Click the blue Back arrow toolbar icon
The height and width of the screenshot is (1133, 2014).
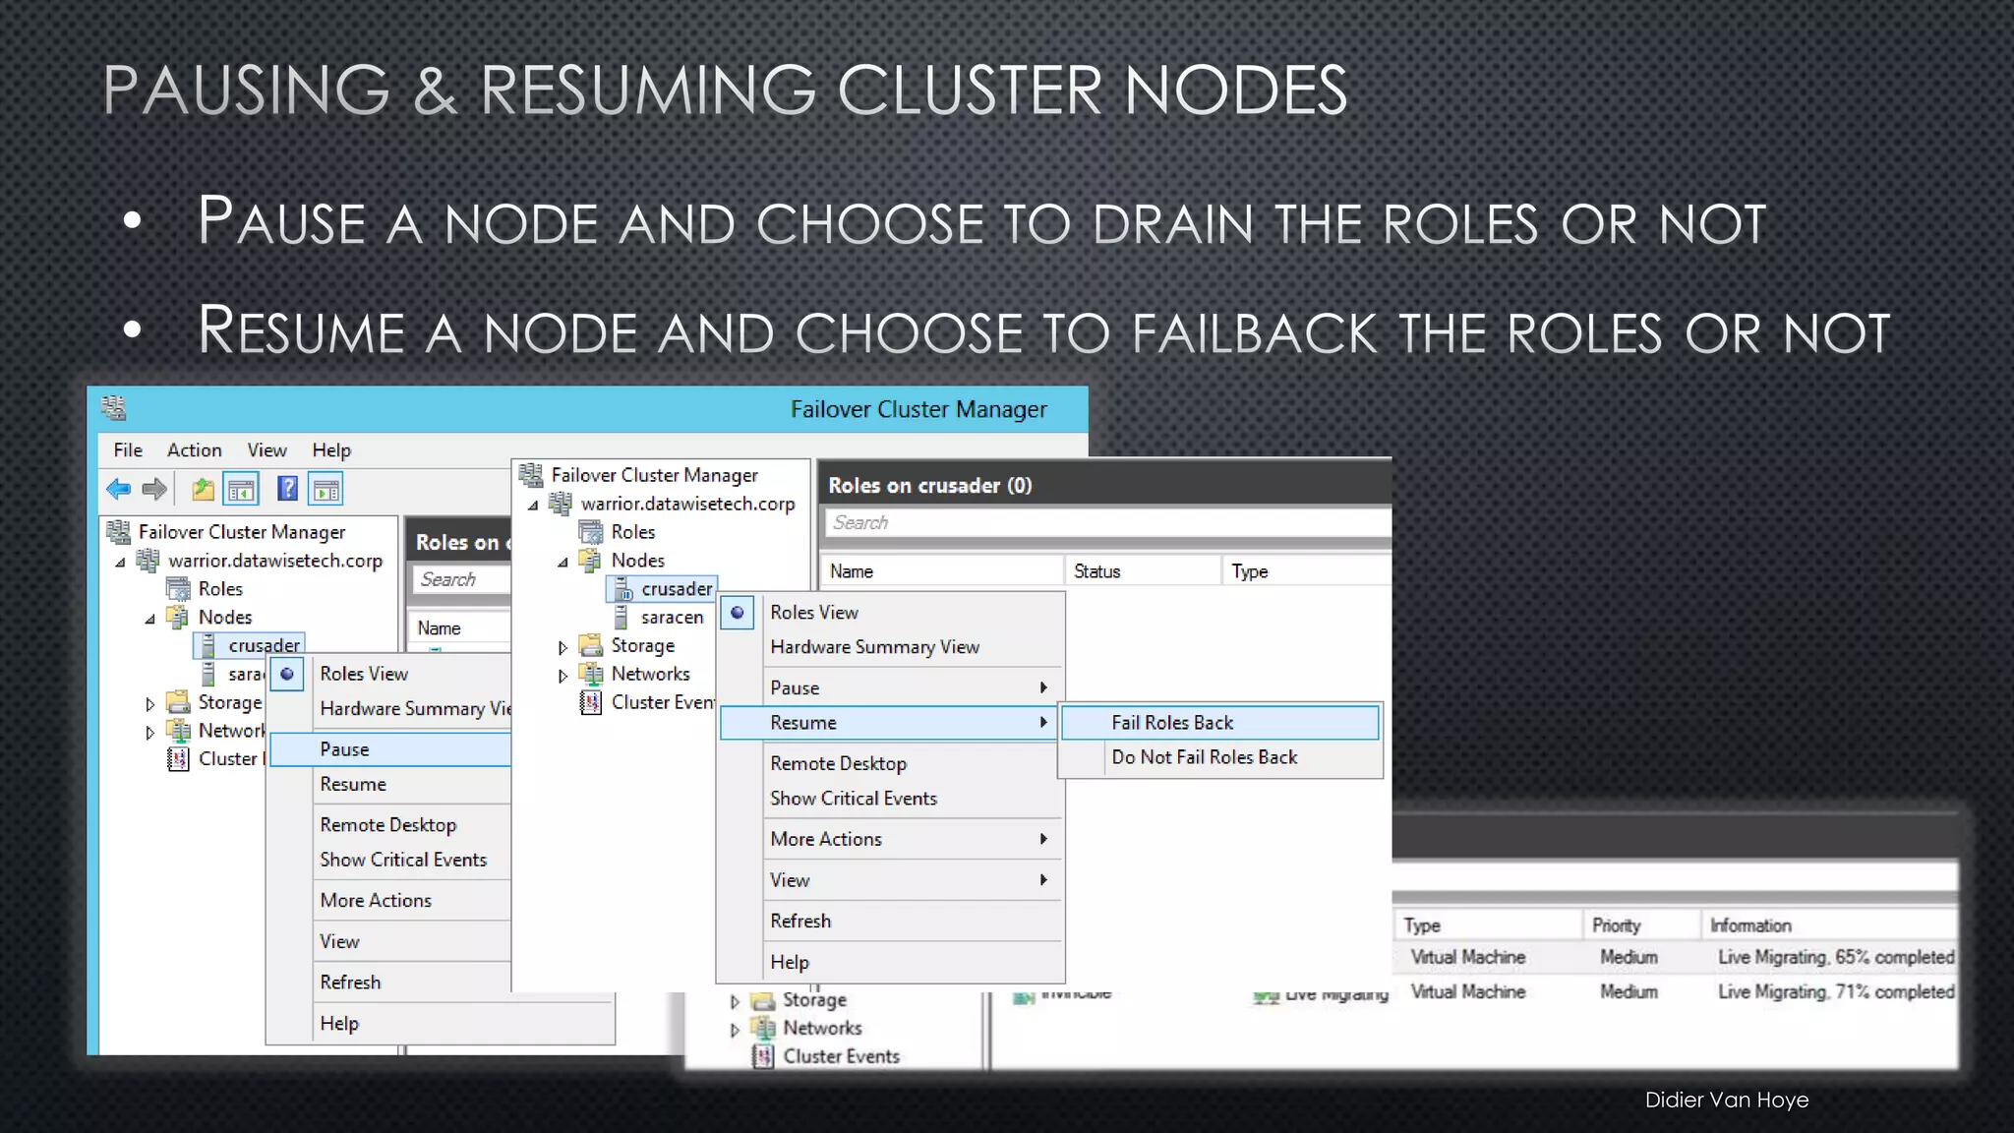[119, 489]
